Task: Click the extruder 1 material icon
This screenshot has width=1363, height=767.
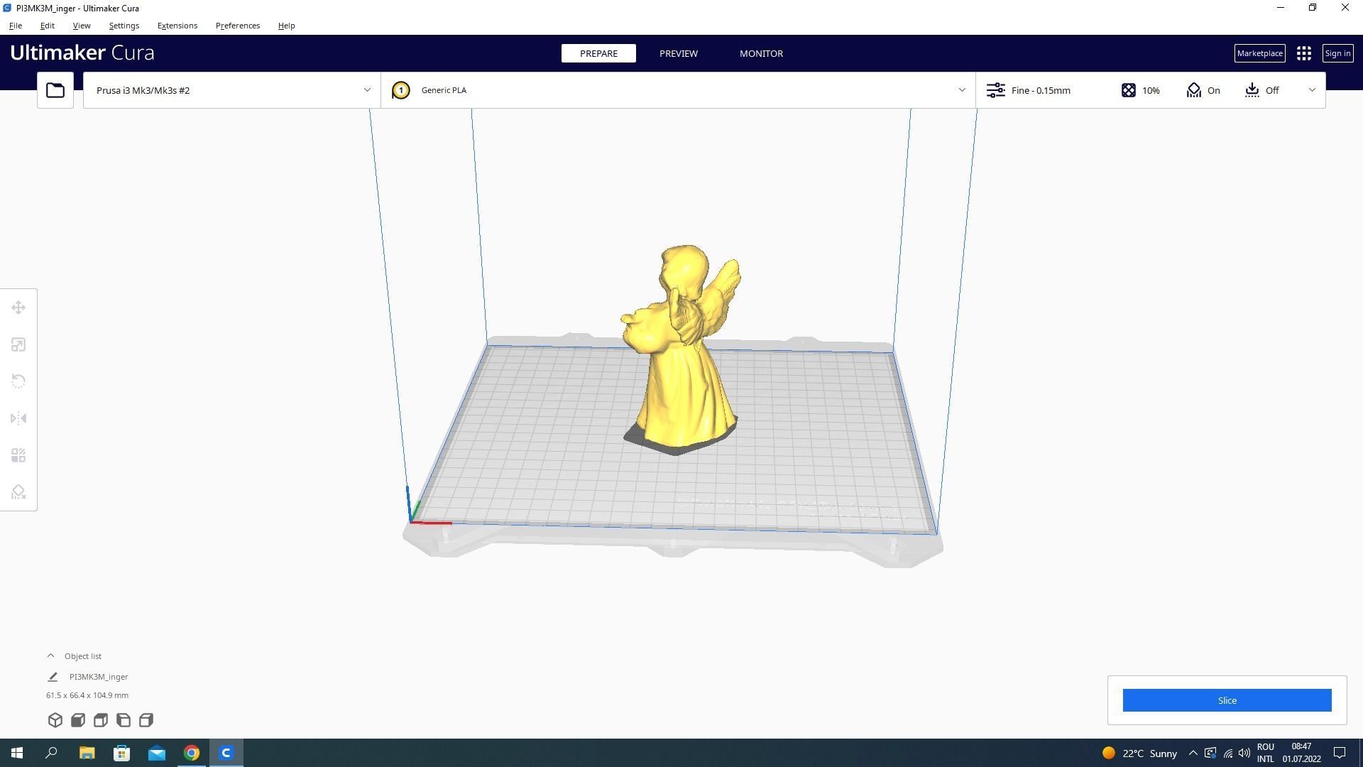Action: [400, 90]
